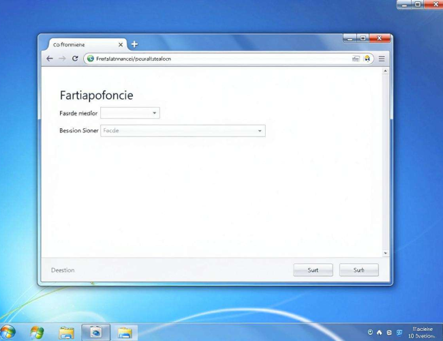Click the Windows flag icon in taskbar
This screenshot has height=341, width=443.
[x=37, y=333]
